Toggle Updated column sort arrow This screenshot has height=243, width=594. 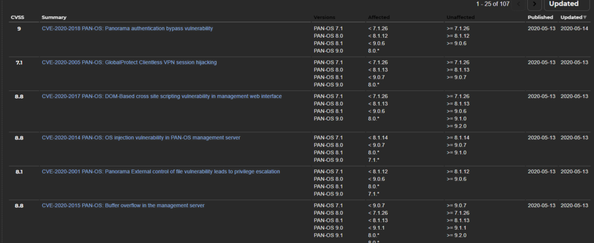click(585, 17)
